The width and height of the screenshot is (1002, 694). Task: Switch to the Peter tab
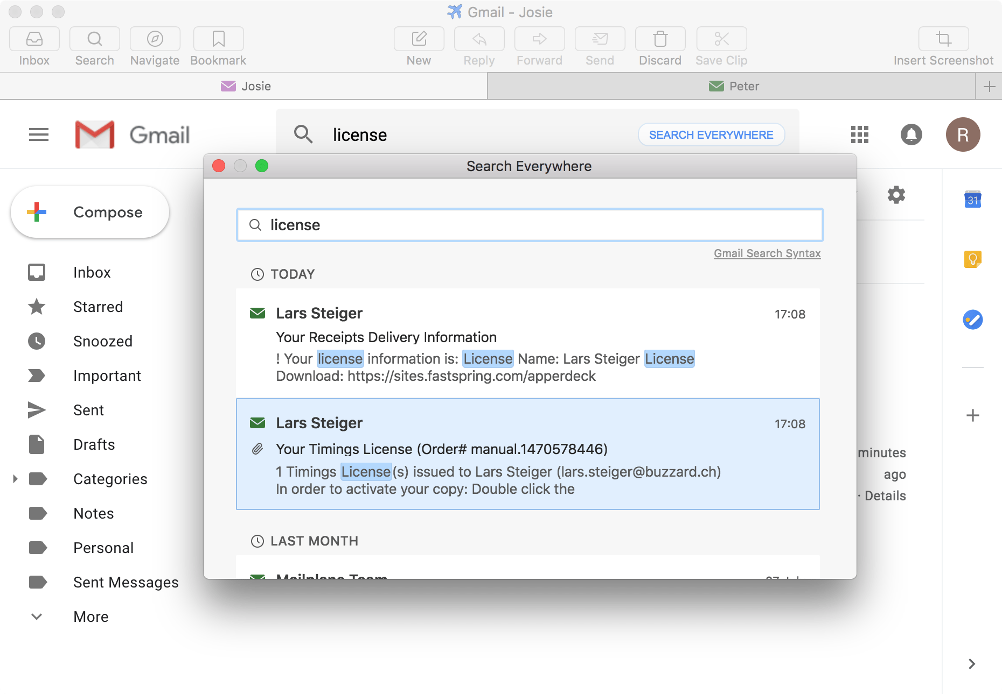point(735,86)
